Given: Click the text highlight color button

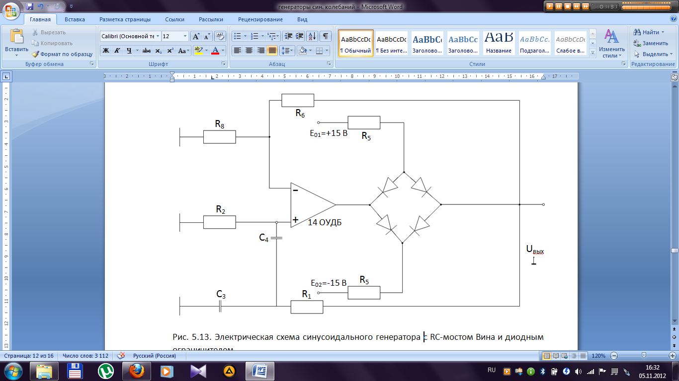Looking at the screenshot, I should 198,51.
